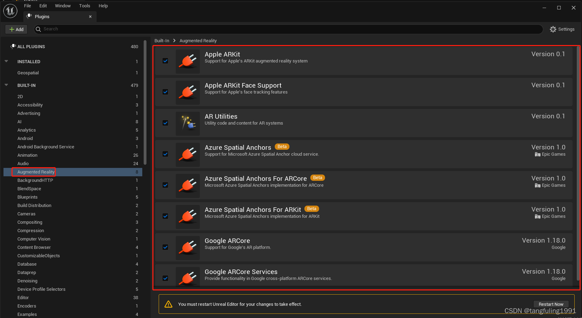
Task: Click the breadcrumb chevron after Built-In
Action: pos(174,40)
